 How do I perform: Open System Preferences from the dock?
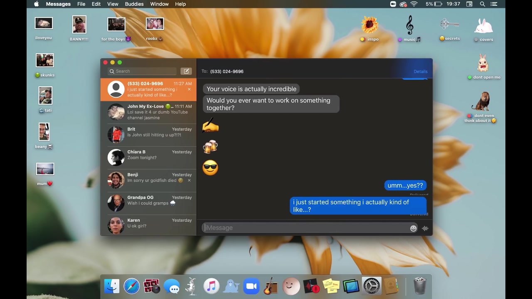(x=371, y=286)
